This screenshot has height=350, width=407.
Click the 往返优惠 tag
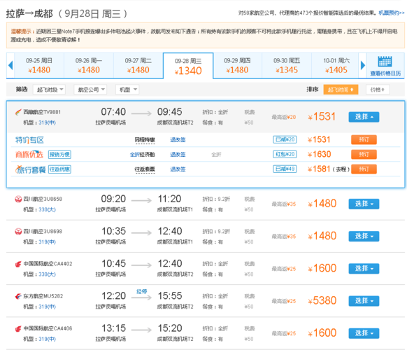point(59,169)
